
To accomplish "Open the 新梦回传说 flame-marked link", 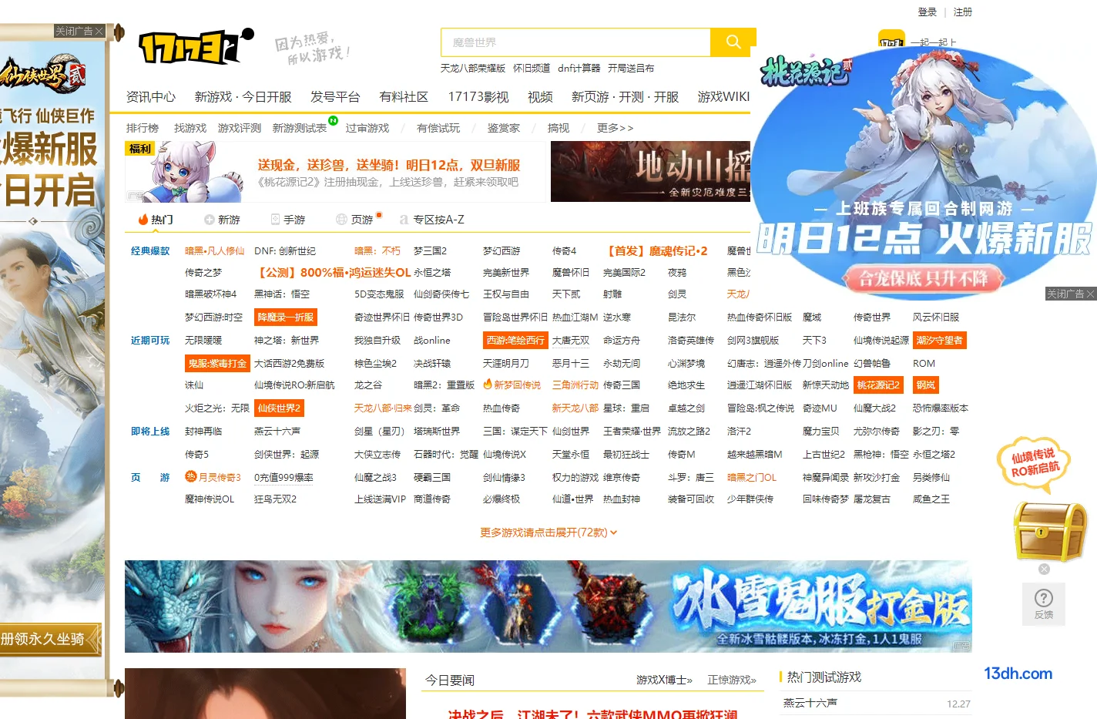I will (x=512, y=385).
